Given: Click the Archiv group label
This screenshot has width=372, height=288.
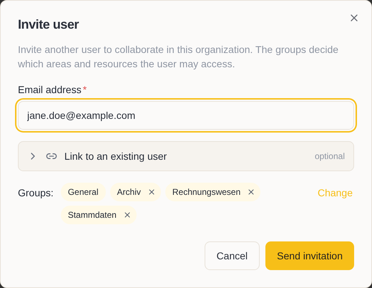Looking at the screenshot, I should 129,192.
